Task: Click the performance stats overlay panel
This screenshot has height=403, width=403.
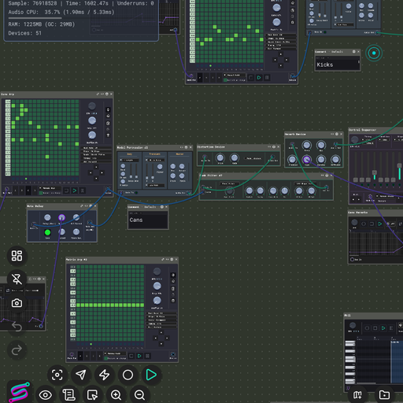Action: pos(81,20)
